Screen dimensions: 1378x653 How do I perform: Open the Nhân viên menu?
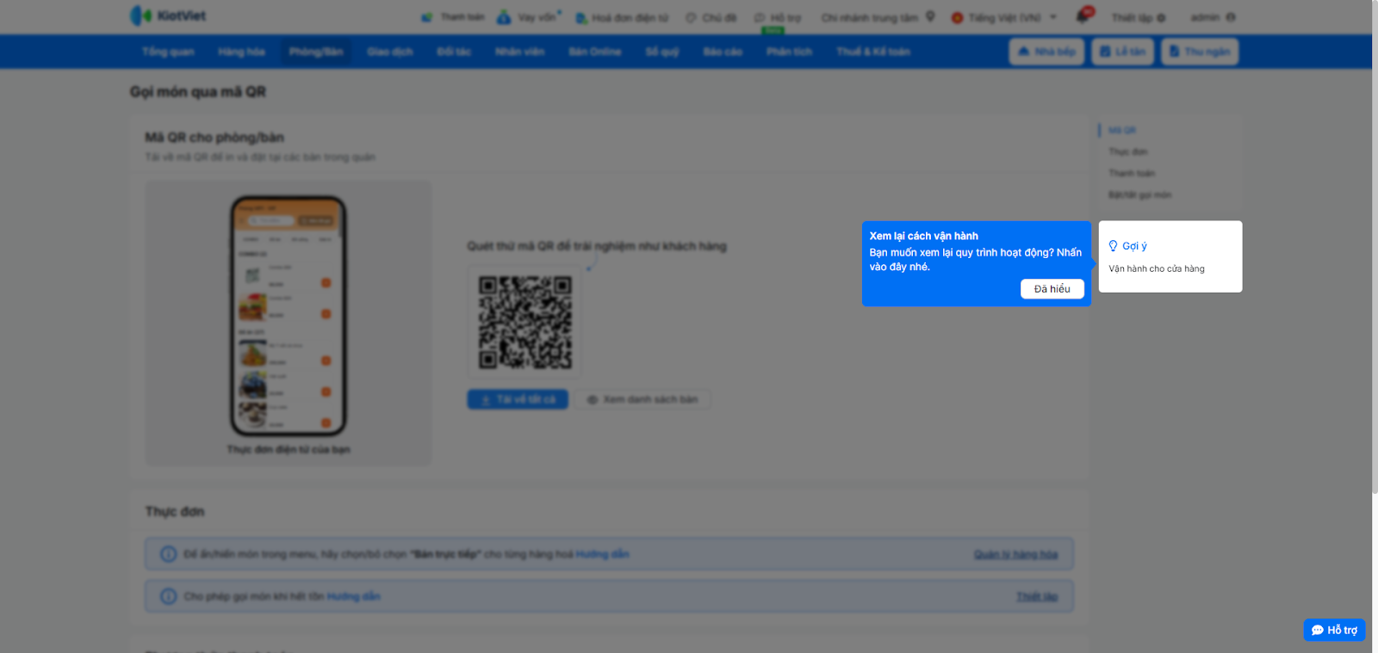tap(519, 52)
